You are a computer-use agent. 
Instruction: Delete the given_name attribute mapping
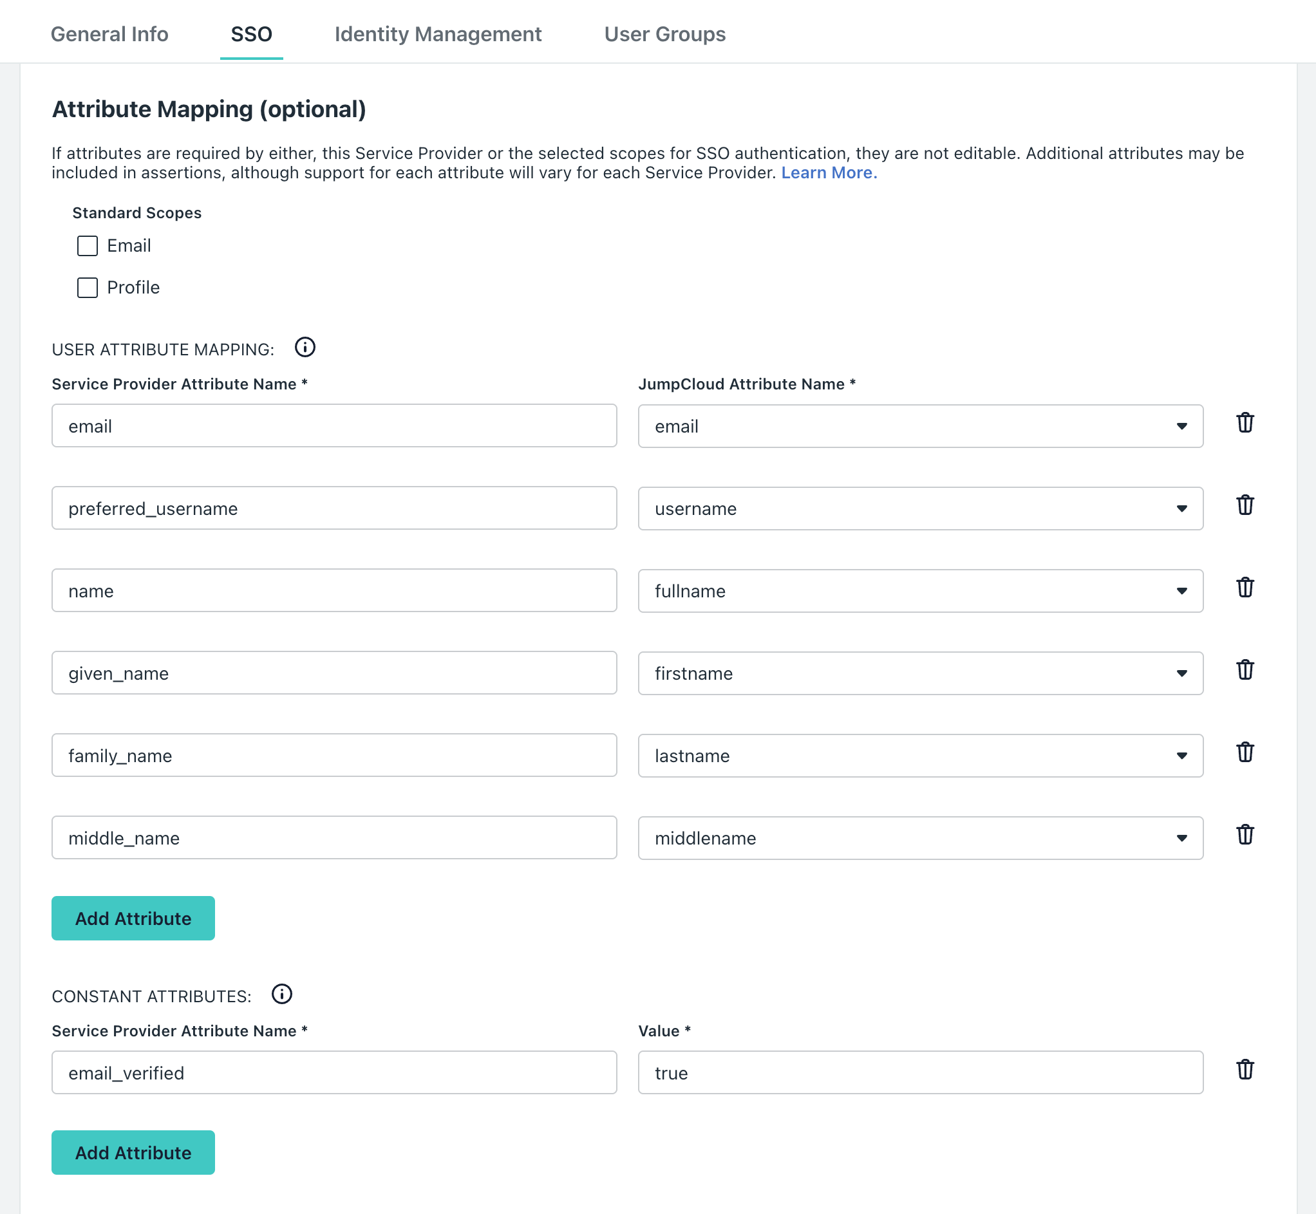1245,671
